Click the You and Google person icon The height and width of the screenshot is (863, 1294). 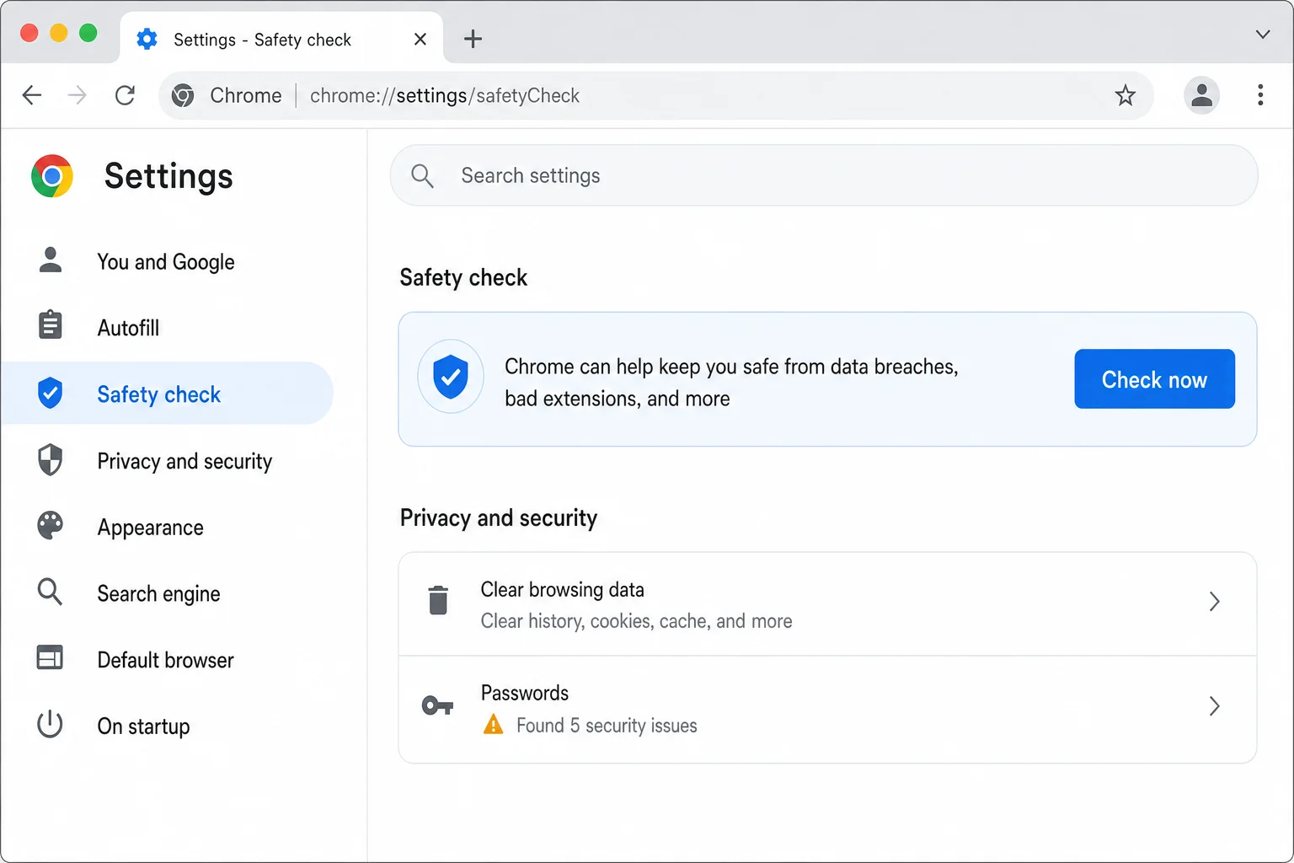pyautogui.click(x=51, y=260)
